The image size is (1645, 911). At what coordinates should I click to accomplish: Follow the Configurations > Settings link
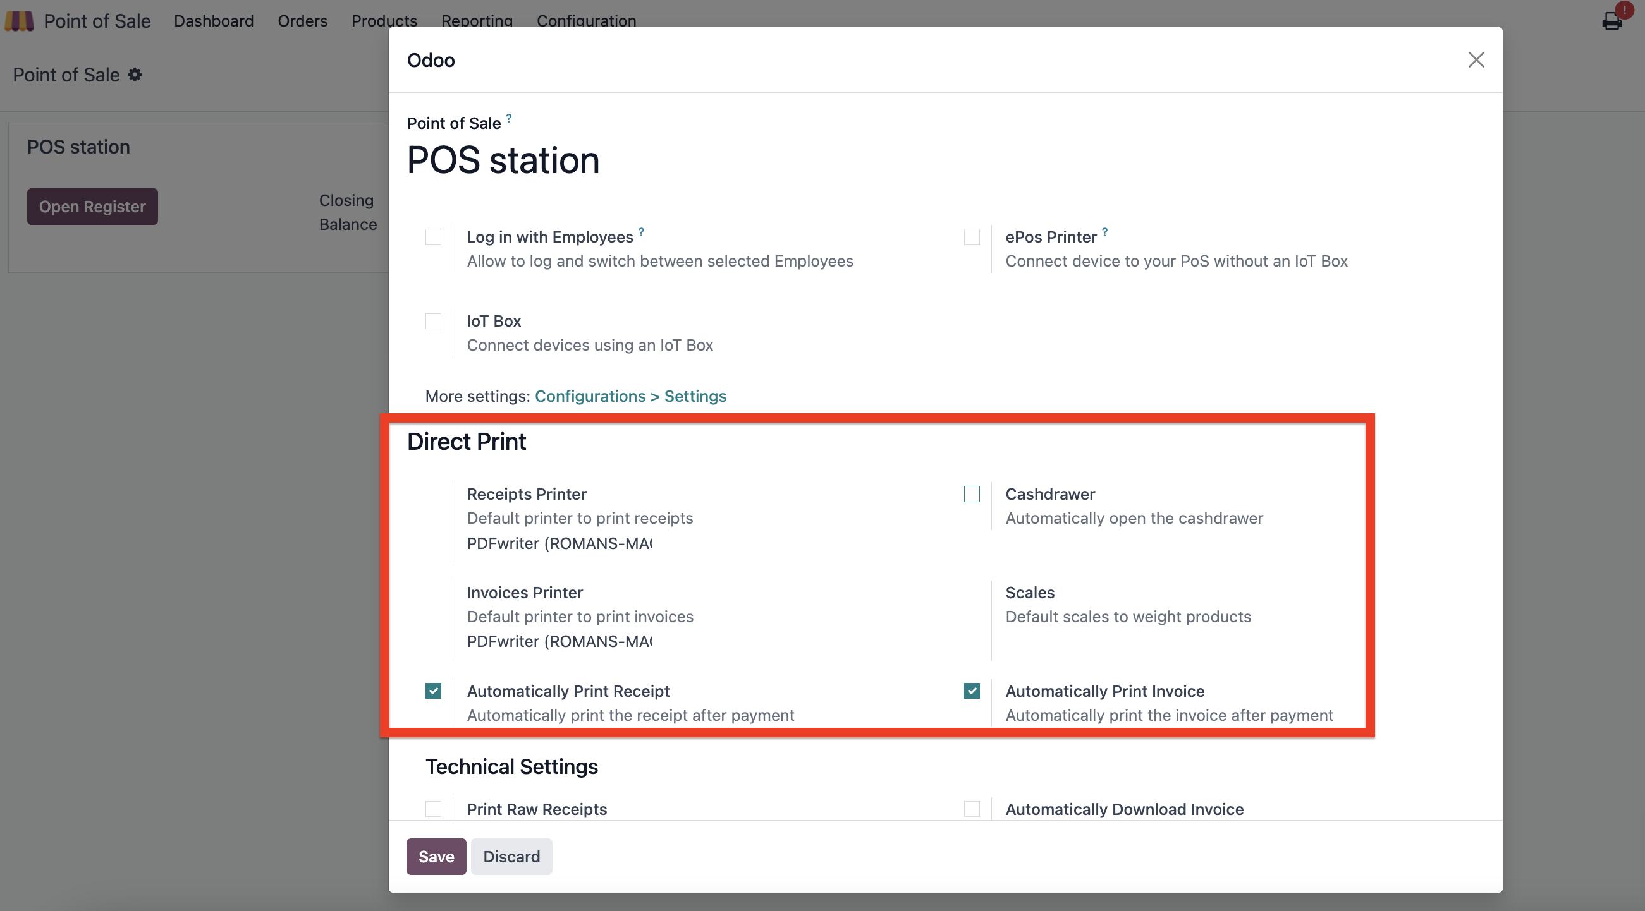631,396
